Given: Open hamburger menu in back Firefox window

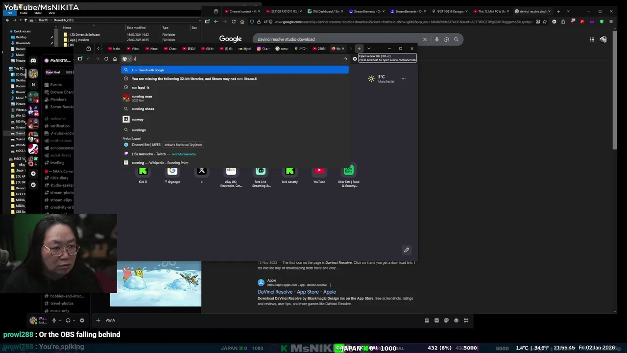Looking at the screenshot, I should pyautogui.click(x=610, y=22).
